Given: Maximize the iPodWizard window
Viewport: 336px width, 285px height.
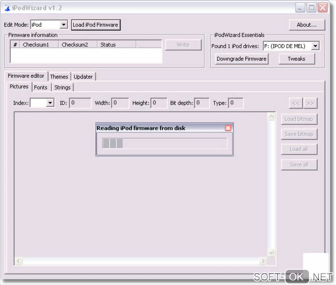Looking at the screenshot, I should coord(311,8).
